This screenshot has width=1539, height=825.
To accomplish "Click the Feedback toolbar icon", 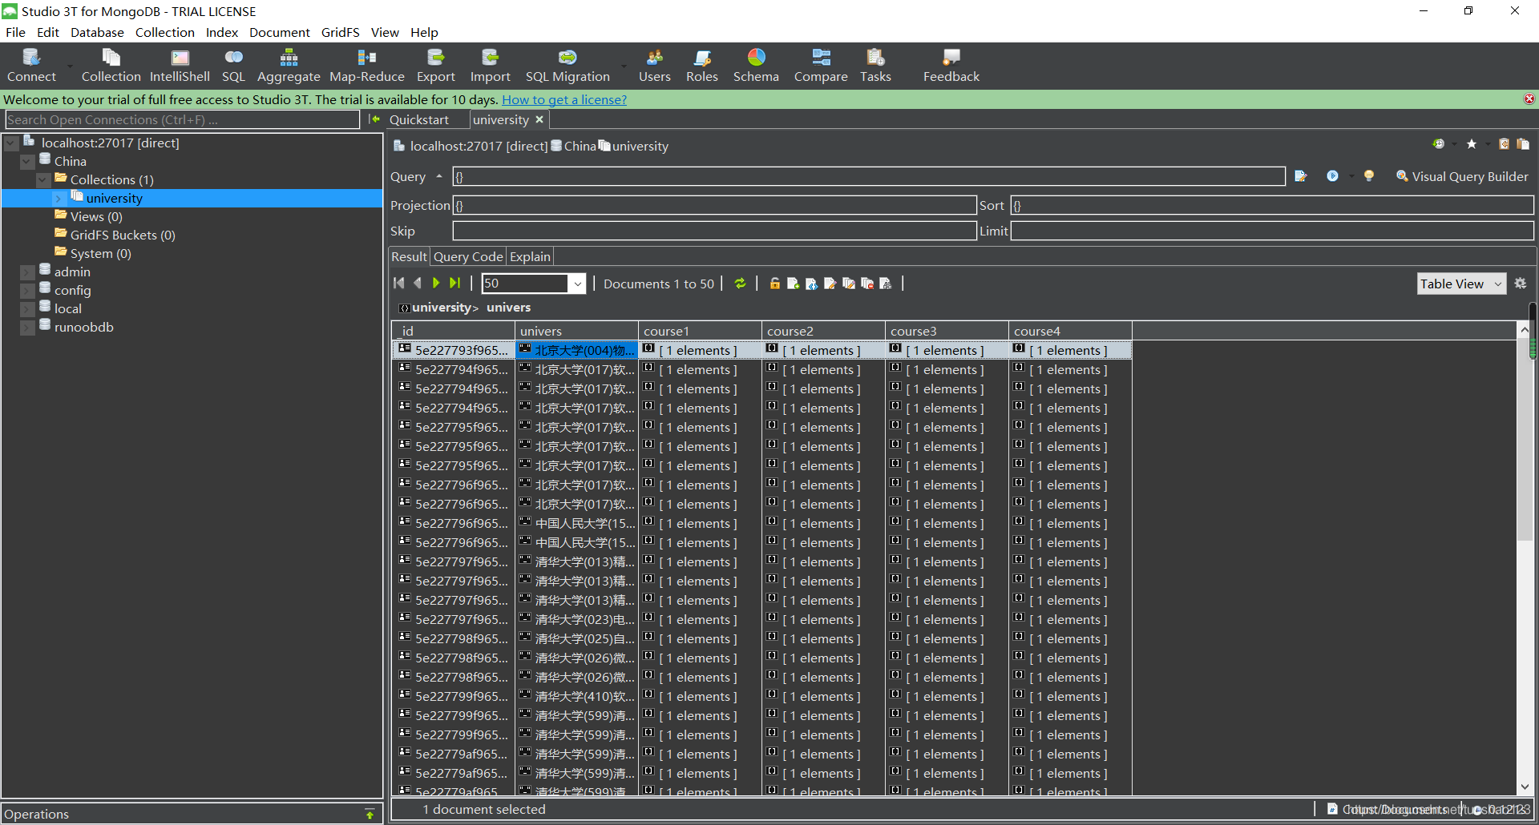I will 951,66.
